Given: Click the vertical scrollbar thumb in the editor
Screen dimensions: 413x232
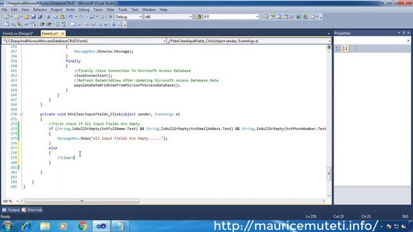Looking at the screenshot, I should point(329,173).
